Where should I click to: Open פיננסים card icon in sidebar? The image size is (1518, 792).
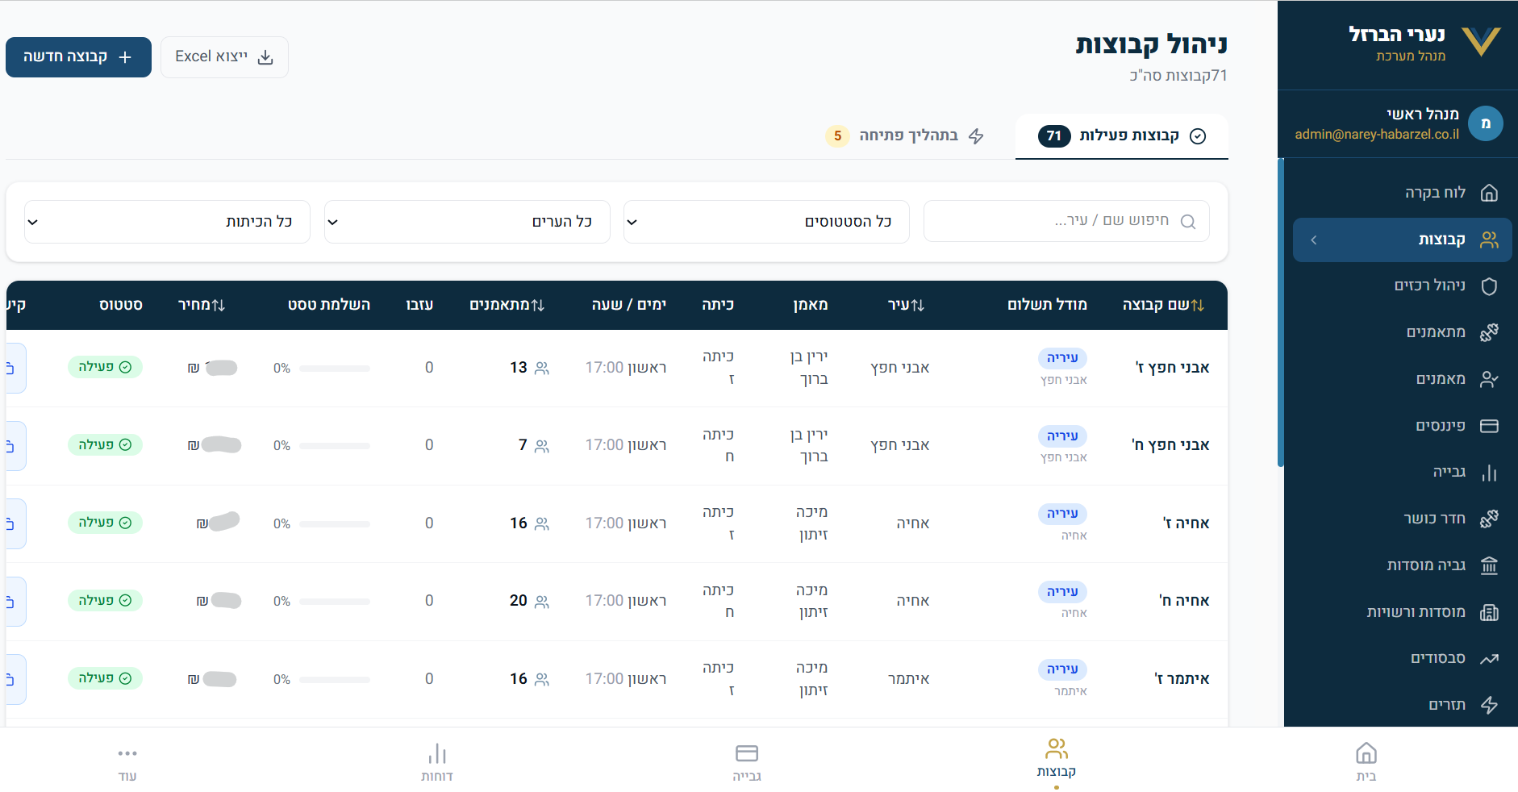click(1489, 426)
